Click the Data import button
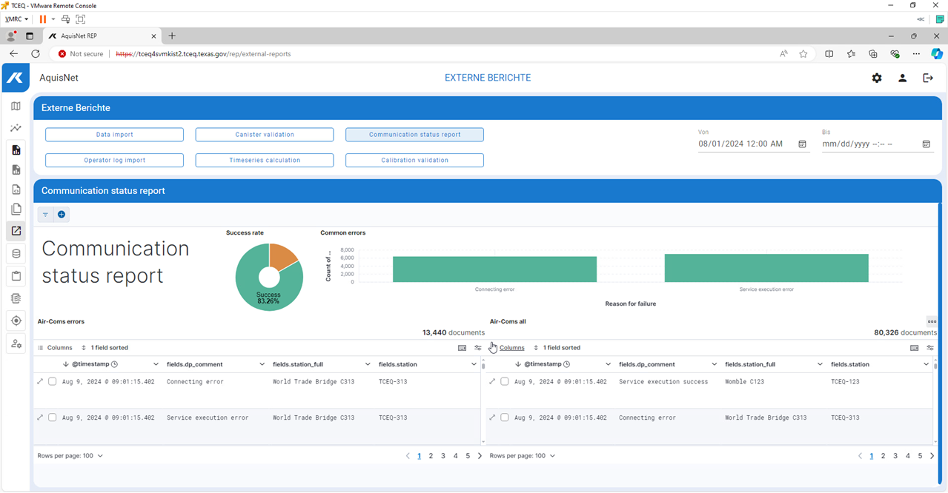Screen dimensions: 948x493 click(x=114, y=135)
